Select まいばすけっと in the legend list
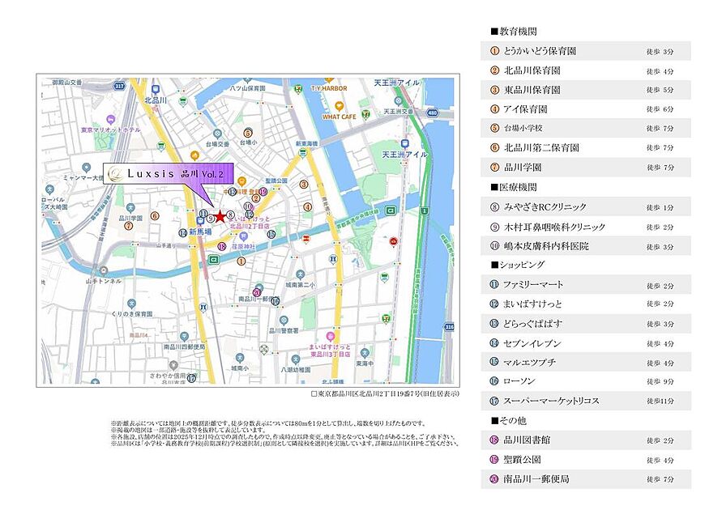This screenshot has width=722, height=510. [x=532, y=304]
